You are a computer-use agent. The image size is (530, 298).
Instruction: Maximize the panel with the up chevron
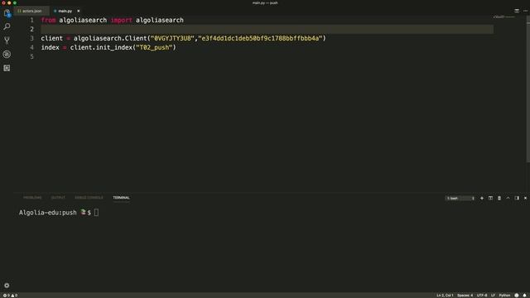click(x=508, y=199)
